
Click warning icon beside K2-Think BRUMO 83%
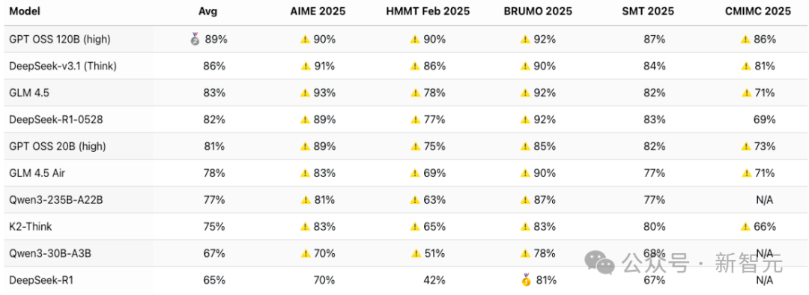526,226
